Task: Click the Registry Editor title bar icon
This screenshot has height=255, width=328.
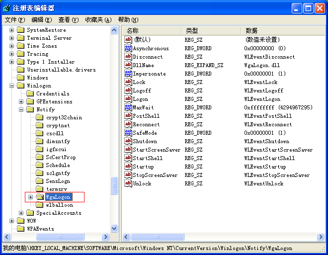Action: click(x=7, y=8)
